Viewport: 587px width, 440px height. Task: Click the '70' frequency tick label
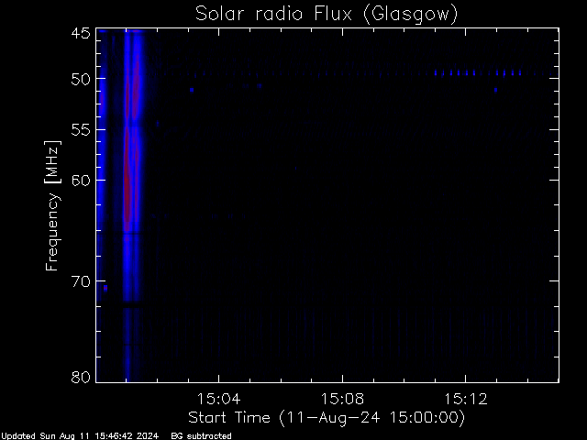coord(81,281)
